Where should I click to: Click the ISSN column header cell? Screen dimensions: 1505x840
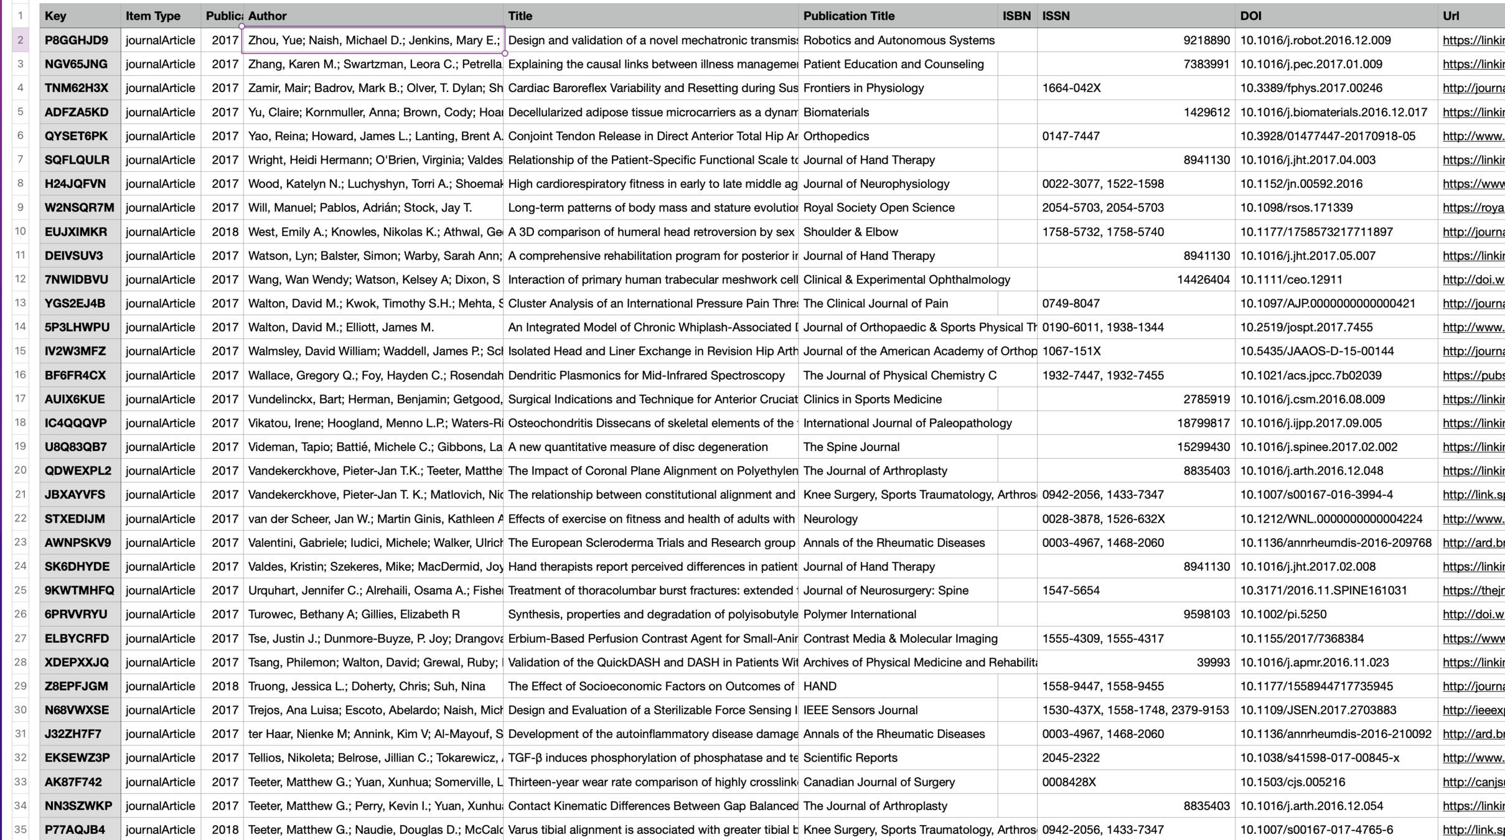pyautogui.click(x=1135, y=16)
